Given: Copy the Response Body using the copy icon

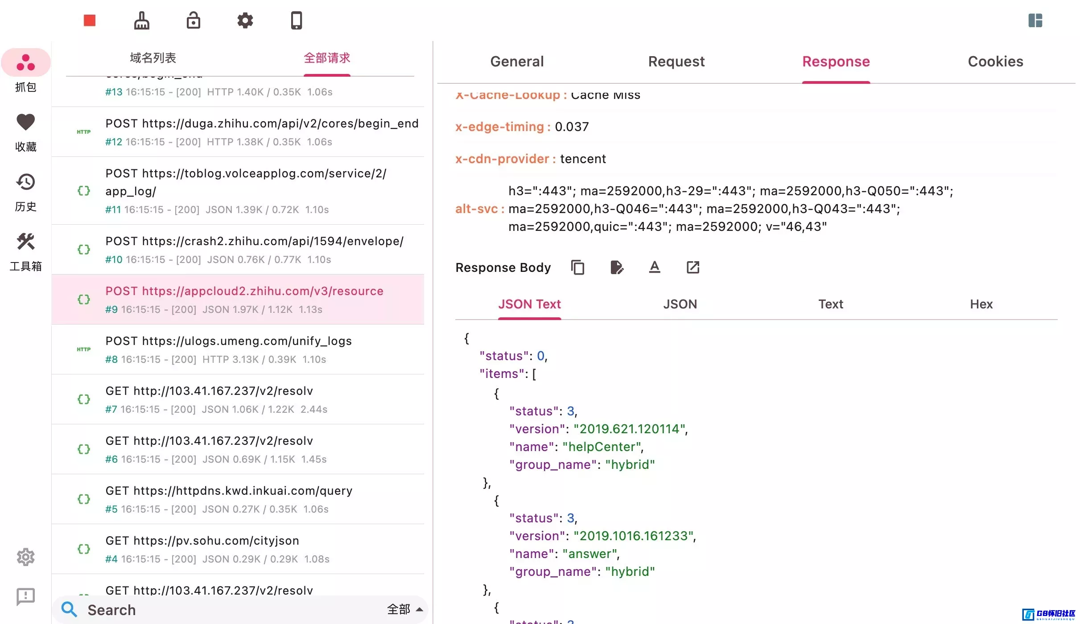Looking at the screenshot, I should 577,267.
